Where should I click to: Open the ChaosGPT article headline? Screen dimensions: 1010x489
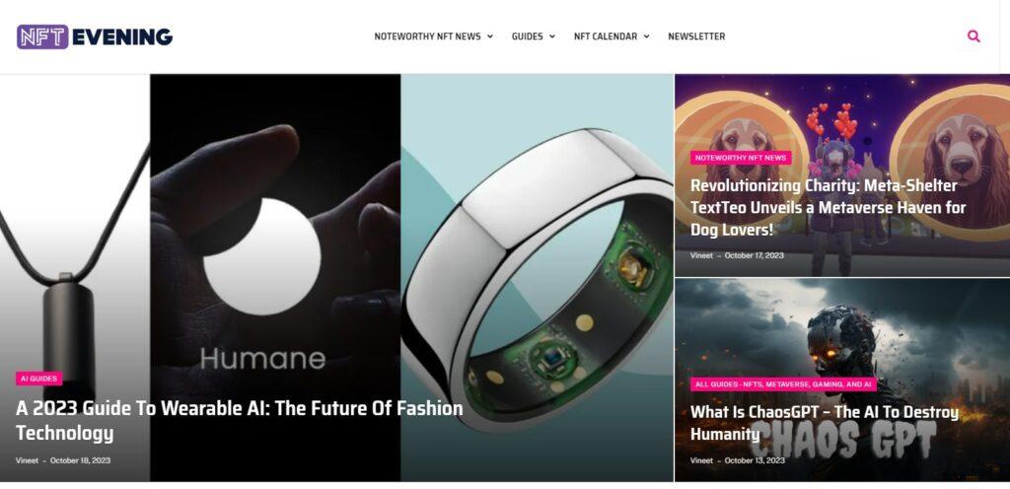[x=825, y=423]
